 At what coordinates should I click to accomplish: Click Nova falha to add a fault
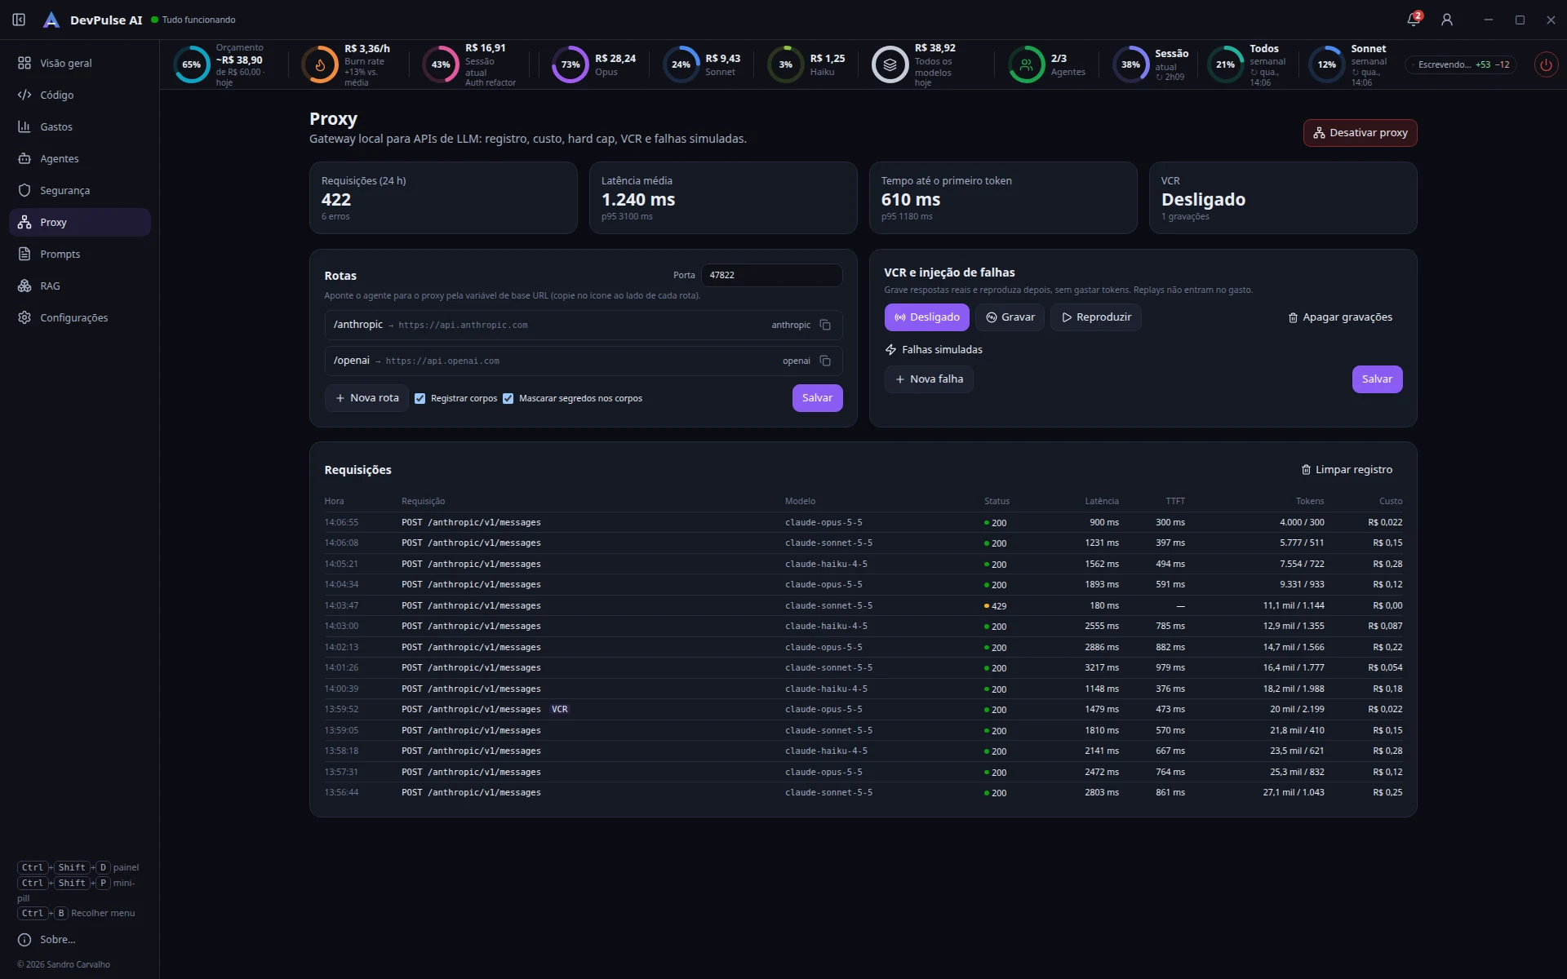pos(929,379)
